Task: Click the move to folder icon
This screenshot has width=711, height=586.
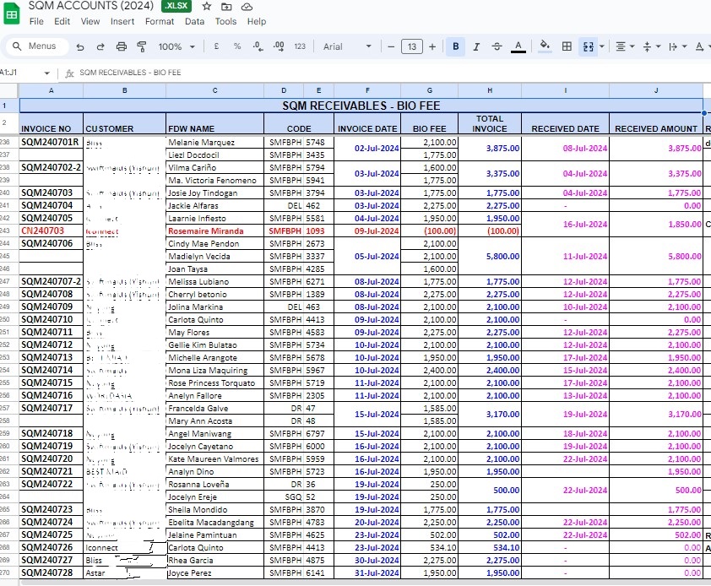Action: 226,6
